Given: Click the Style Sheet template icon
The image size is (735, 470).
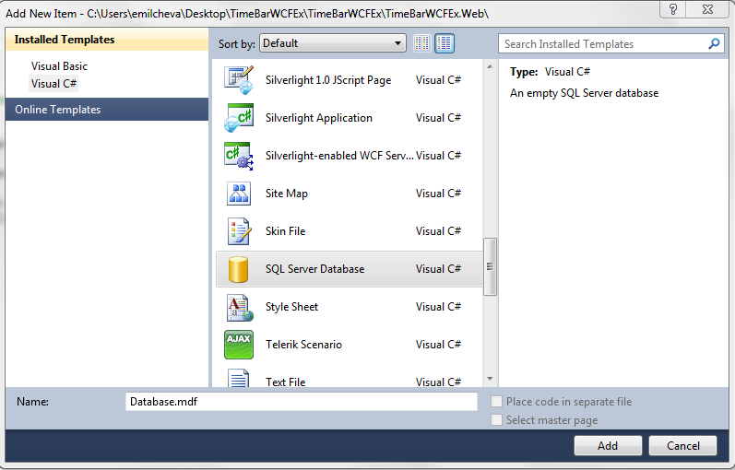Looking at the screenshot, I should pyautogui.click(x=240, y=308).
